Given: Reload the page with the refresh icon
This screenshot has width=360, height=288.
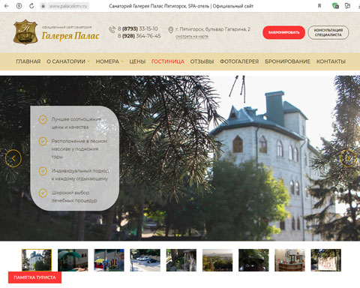Looking at the screenshot, I should pyautogui.click(x=31, y=6).
